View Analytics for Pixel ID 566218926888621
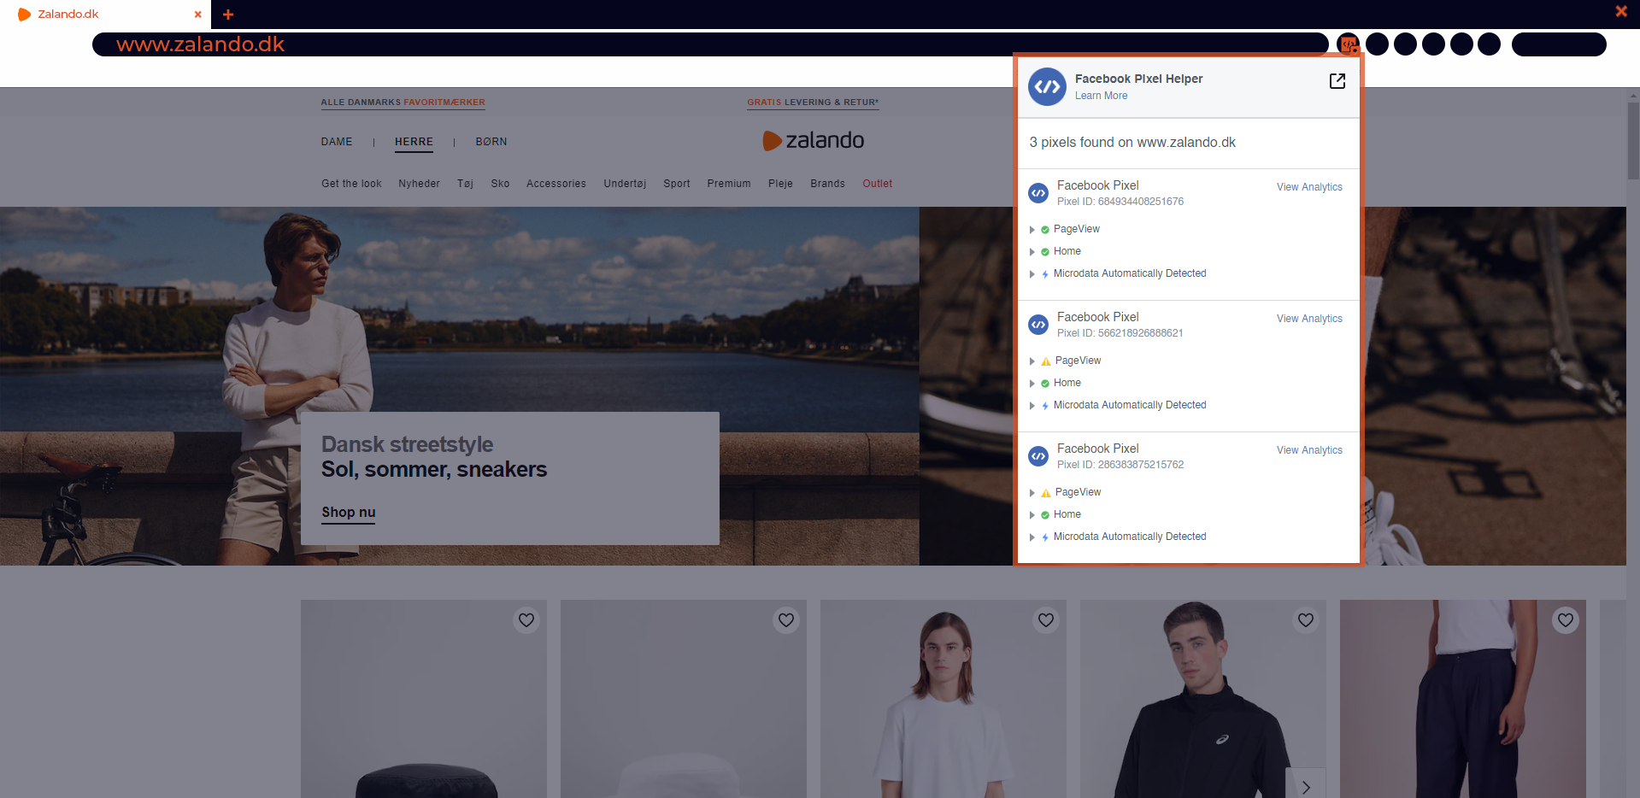 (1309, 319)
